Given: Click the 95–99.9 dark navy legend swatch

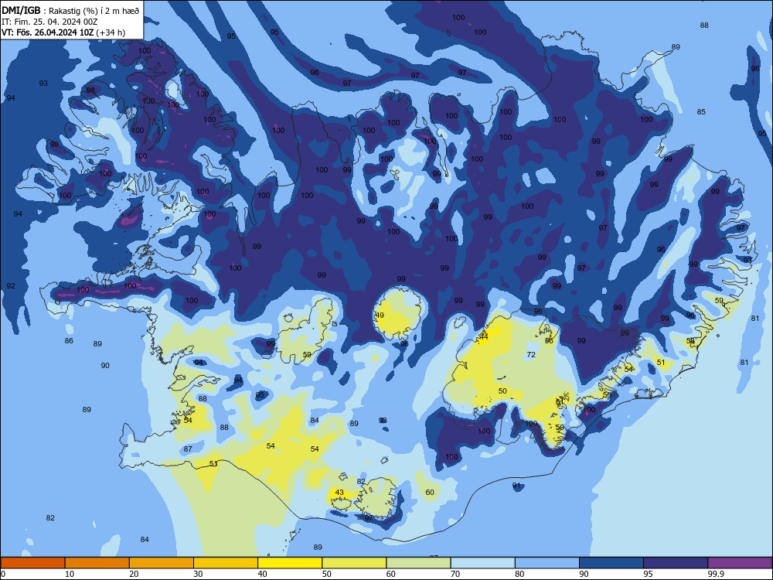Looking at the screenshot, I should click(676, 563).
